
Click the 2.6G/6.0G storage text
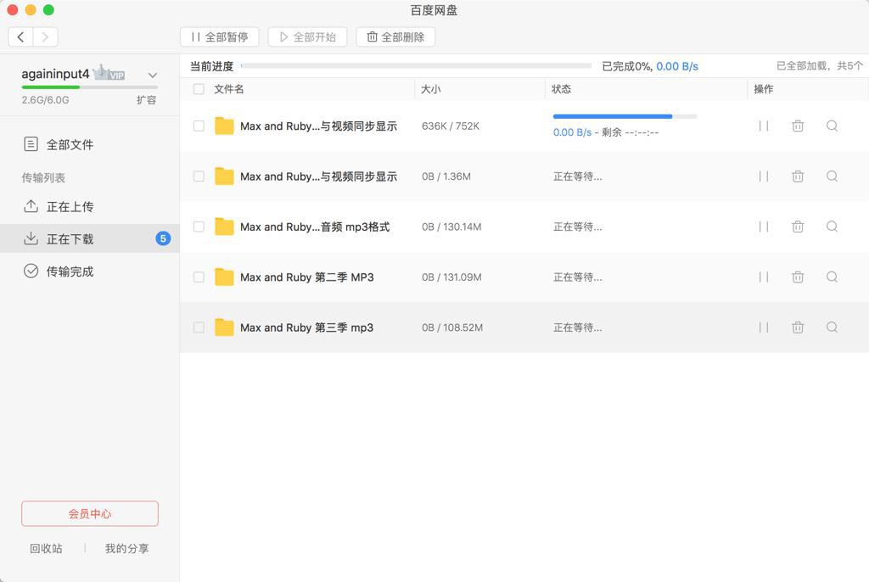pyautogui.click(x=46, y=100)
